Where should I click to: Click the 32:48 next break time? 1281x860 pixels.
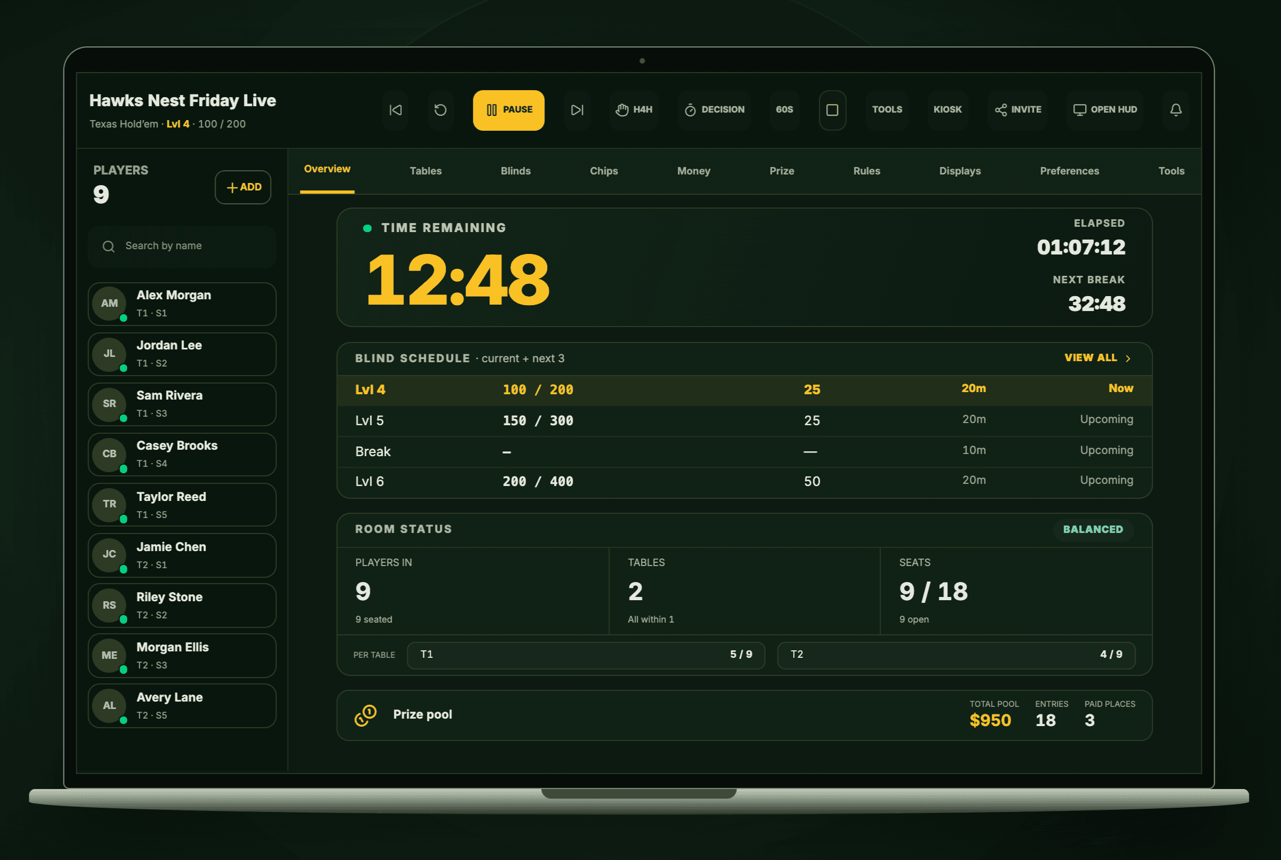click(x=1097, y=304)
